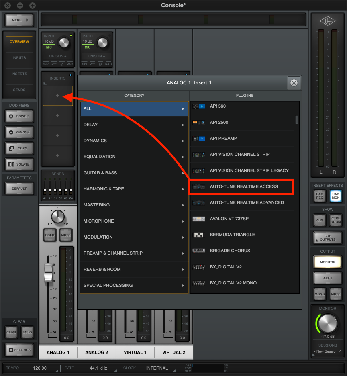
Task: Click the POWER modifier button
Action: coord(19,116)
